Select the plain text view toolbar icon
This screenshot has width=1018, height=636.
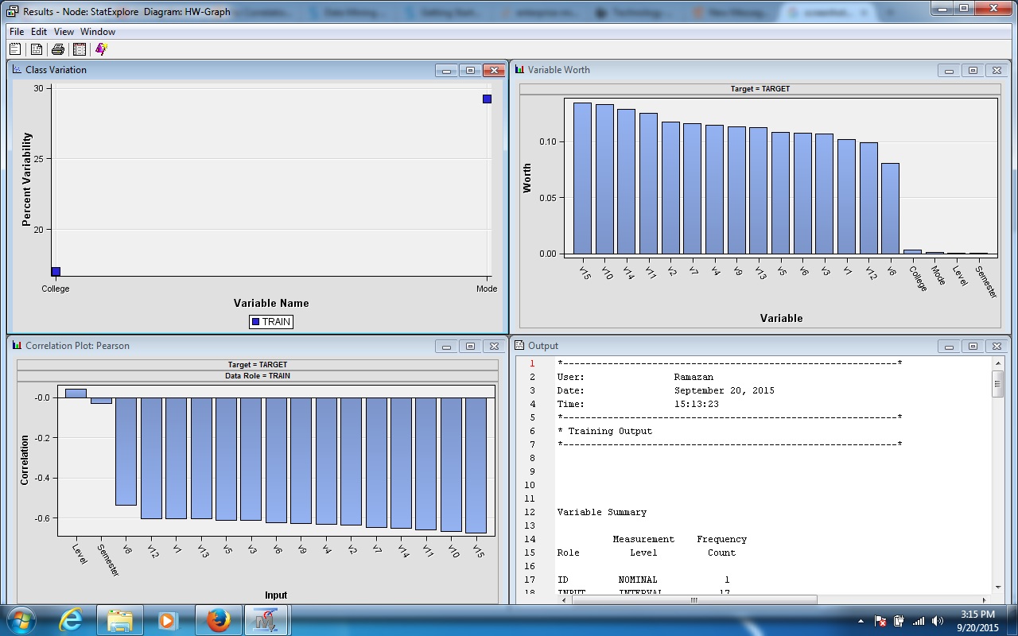[x=15, y=48]
